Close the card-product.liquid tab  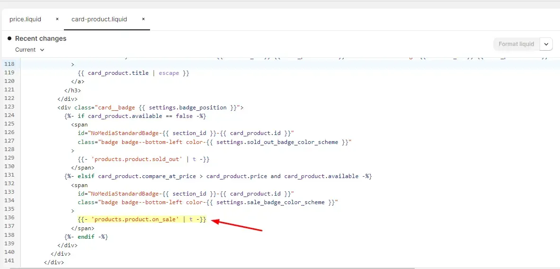(x=143, y=19)
